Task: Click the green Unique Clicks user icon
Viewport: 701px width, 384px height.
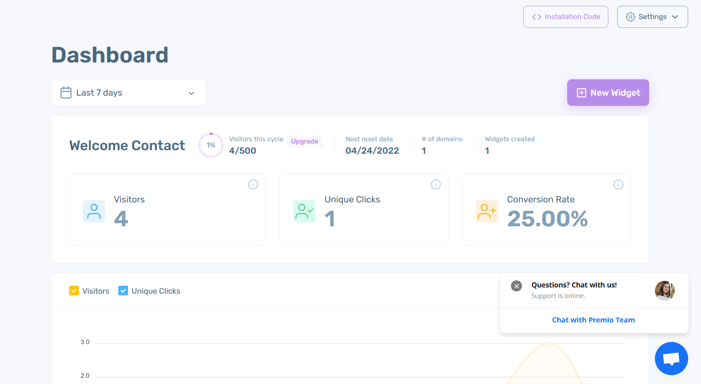Action: (304, 211)
